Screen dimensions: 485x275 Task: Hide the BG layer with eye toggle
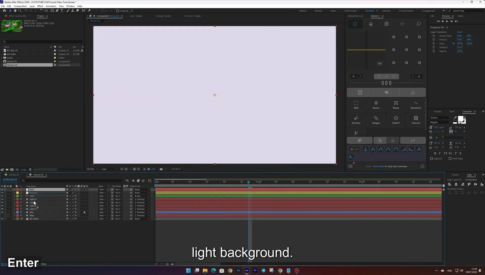click(x=2, y=190)
